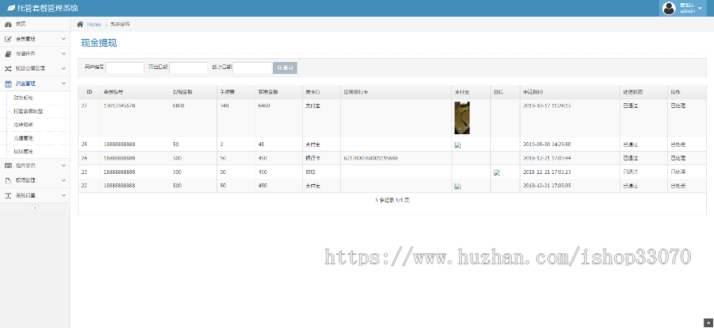Click the broken Alipay image in row 25
Image resolution: width=714 pixels, height=328 pixels.
(x=458, y=145)
